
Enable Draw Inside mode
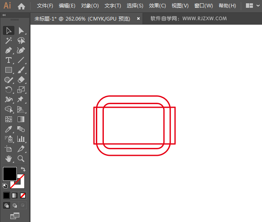pos(23,206)
